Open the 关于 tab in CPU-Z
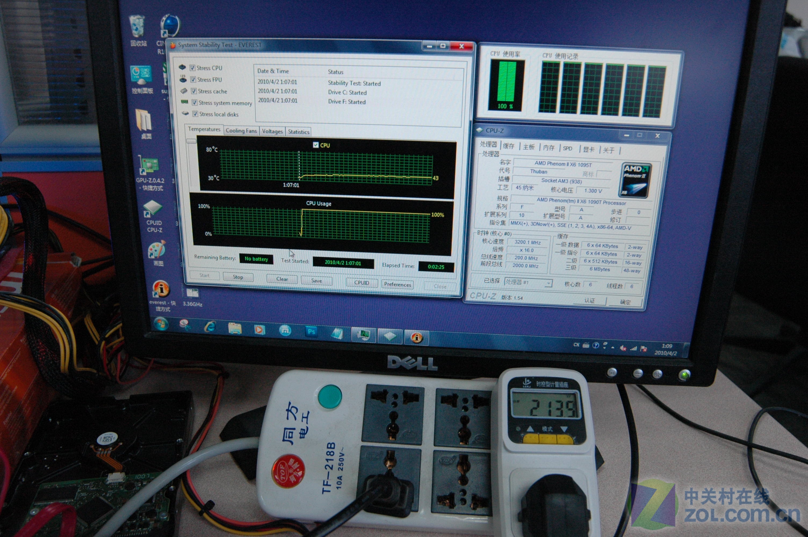Viewport: 808px width, 537px height. [x=608, y=150]
